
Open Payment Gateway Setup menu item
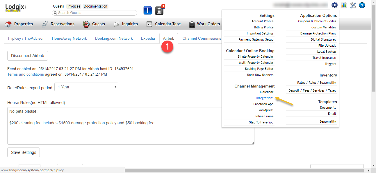(256, 39)
